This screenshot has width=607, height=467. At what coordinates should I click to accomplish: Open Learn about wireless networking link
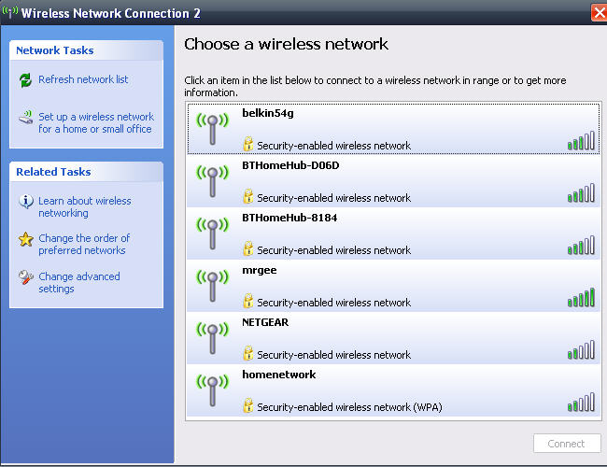tap(85, 206)
